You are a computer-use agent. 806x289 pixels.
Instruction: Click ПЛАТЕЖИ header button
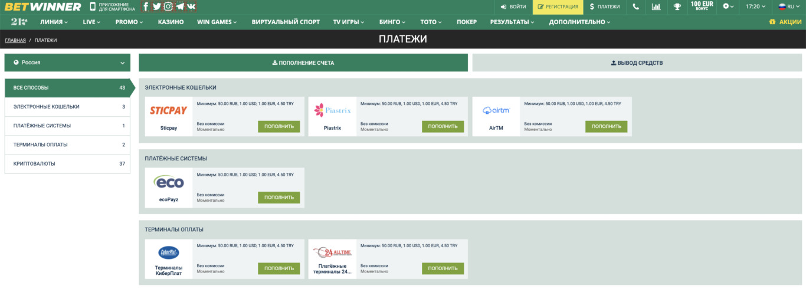point(605,7)
